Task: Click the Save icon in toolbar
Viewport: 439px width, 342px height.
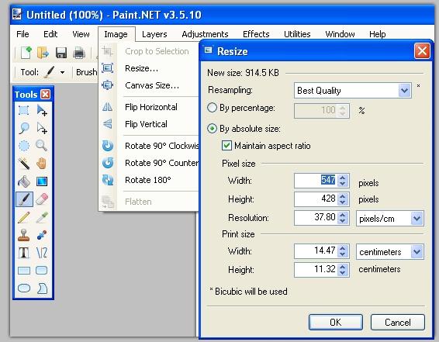Action: point(61,53)
